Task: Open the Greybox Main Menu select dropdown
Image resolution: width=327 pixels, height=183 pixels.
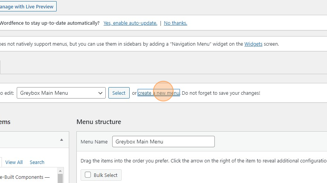Action: [x=61, y=93]
